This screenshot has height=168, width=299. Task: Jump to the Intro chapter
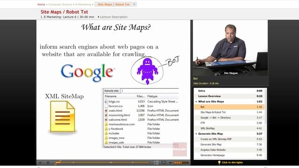[x=229, y=91]
